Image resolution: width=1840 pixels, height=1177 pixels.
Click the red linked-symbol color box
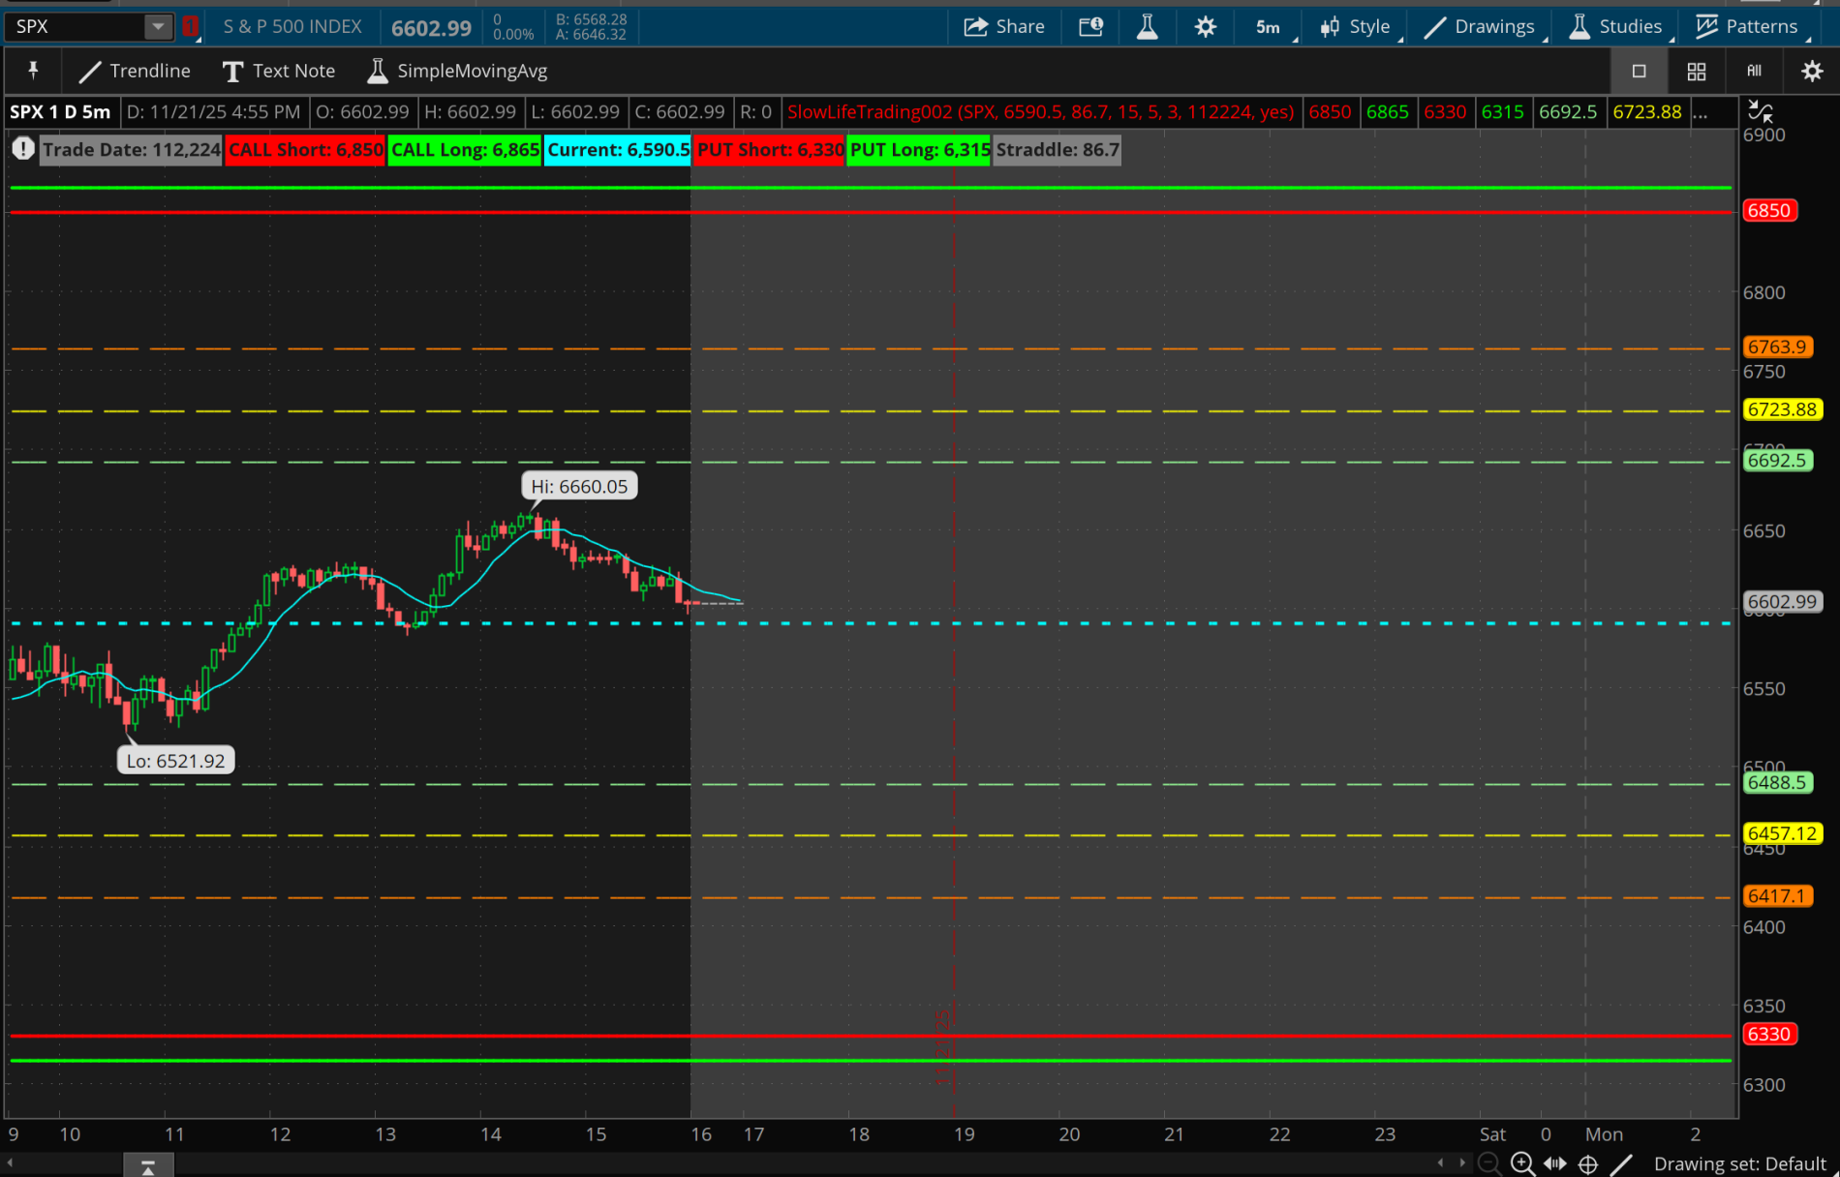click(191, 26)
